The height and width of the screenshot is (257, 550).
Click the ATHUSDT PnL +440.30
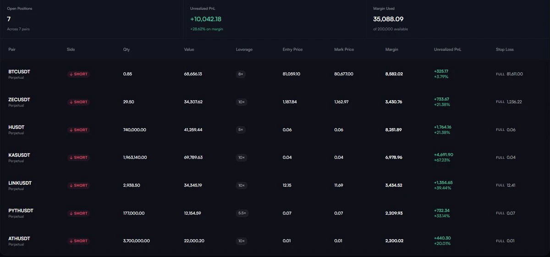[x=441, y=238]
